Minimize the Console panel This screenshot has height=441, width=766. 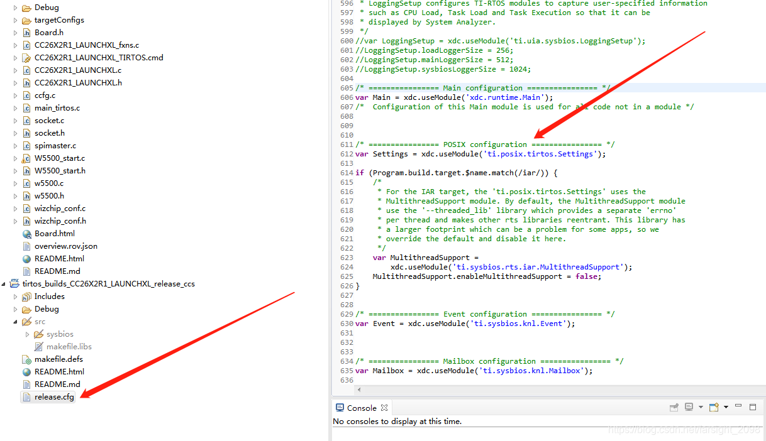pos(739,406)
